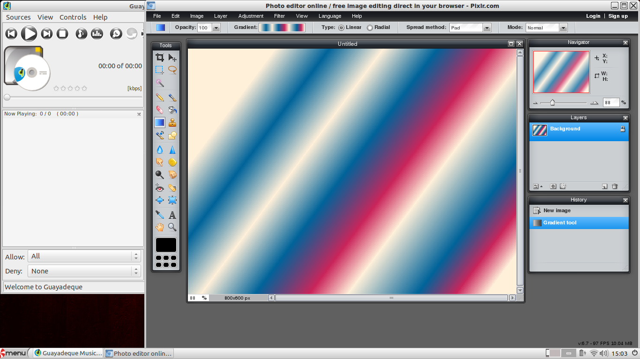
Task: Select the Colorpicker eyedropper tool
Action: (x=160, y=215)
